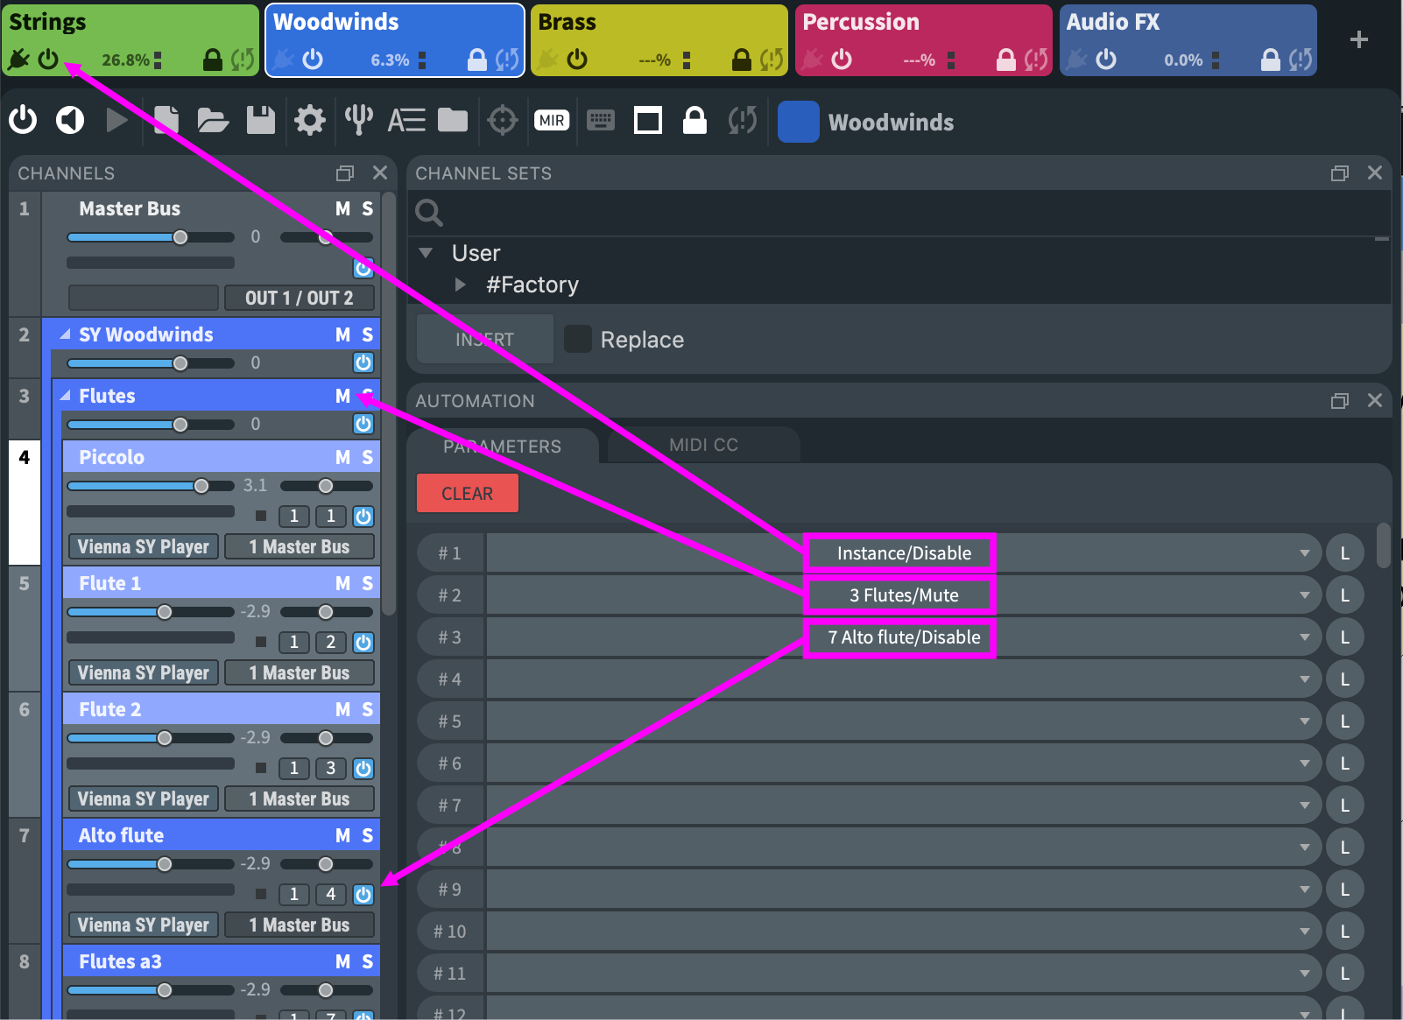Click the MIR toolbar icon
Screen dimensions: 1403x1020
tap(552, 121)
